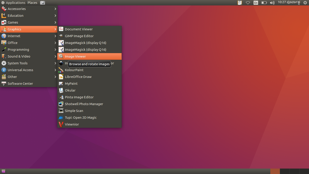Click the "GIMP Image Editor" label

(79, 36)
